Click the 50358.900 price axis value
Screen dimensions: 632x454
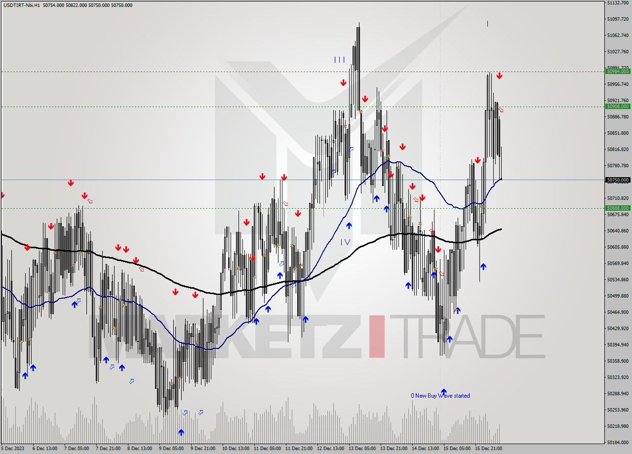point(618,361)
